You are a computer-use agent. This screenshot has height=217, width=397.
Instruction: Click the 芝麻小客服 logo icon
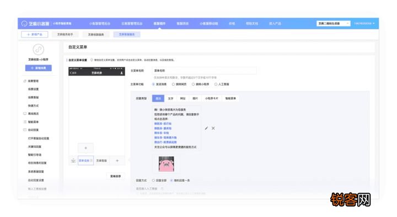click(24, 24)
